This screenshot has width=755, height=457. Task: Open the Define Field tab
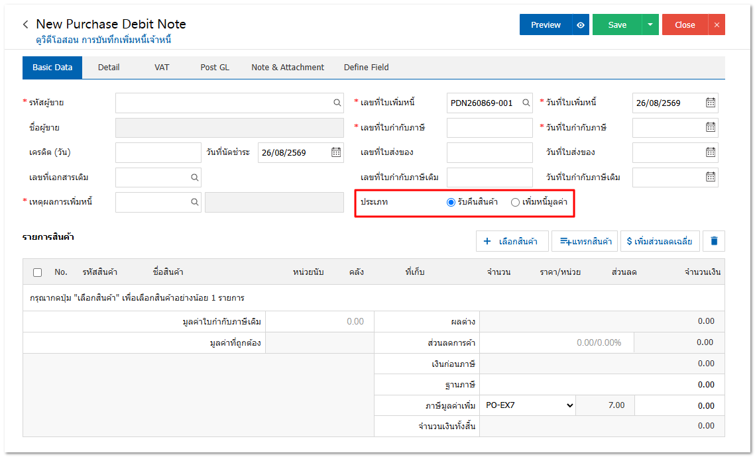tap(366, 68)
